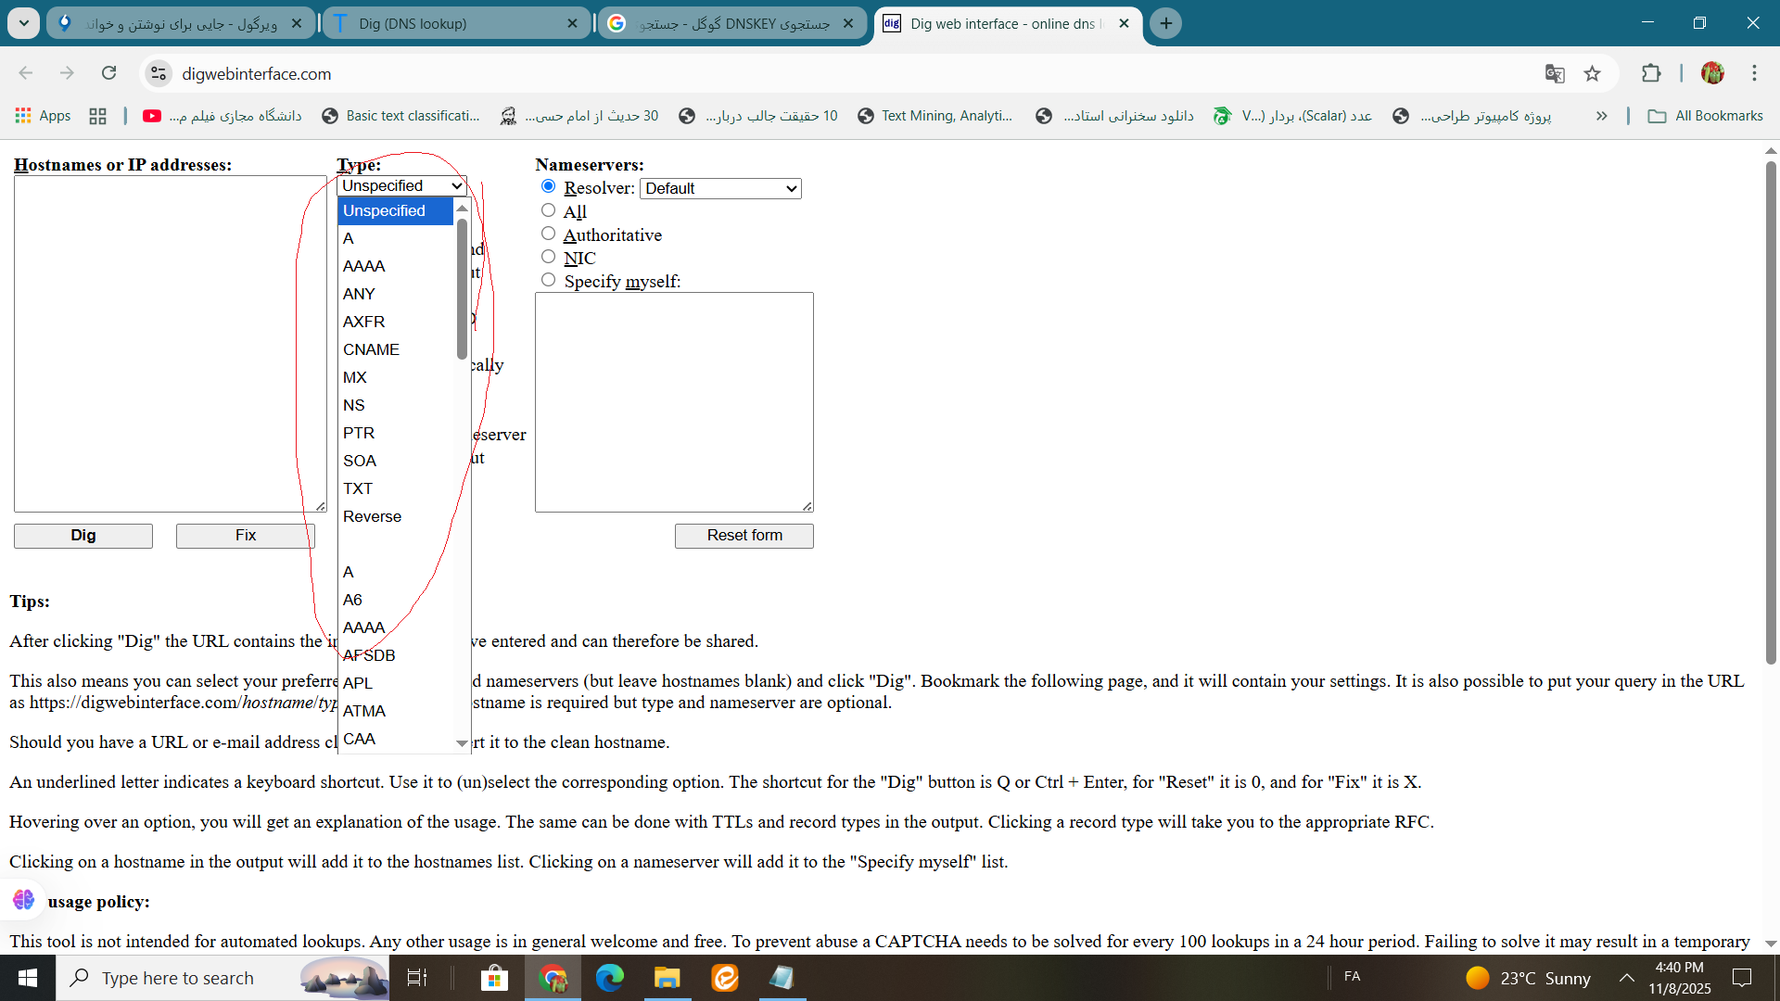Screen dimensions: 1780x1001
Task: Choose the NIC nameserver radio button
Action: click(x=549, y=257)
